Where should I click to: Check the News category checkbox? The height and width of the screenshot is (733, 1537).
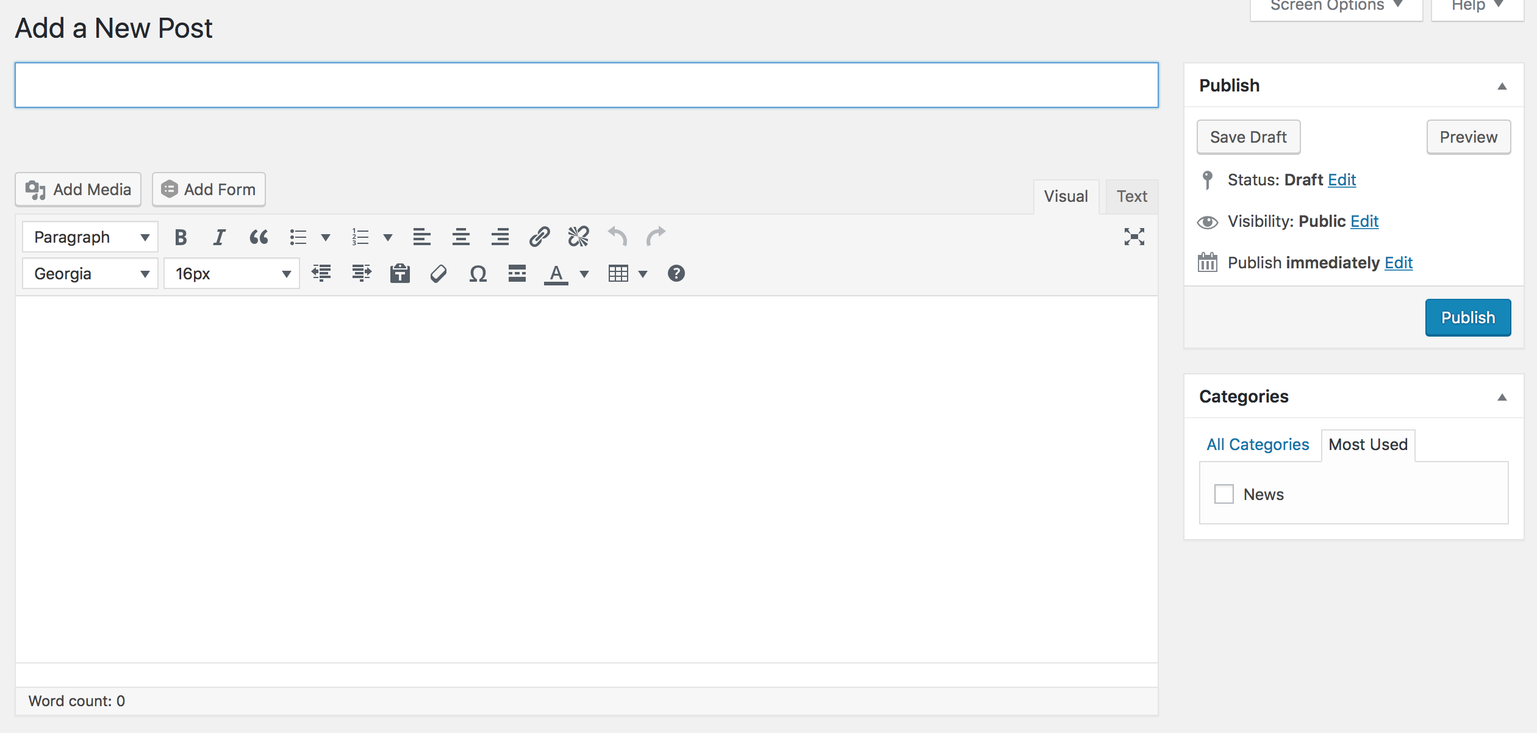pyautogui.click(x=1224, y=494)
